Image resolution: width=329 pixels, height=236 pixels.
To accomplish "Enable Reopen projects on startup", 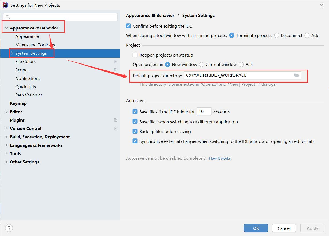I will click(135, 55).
